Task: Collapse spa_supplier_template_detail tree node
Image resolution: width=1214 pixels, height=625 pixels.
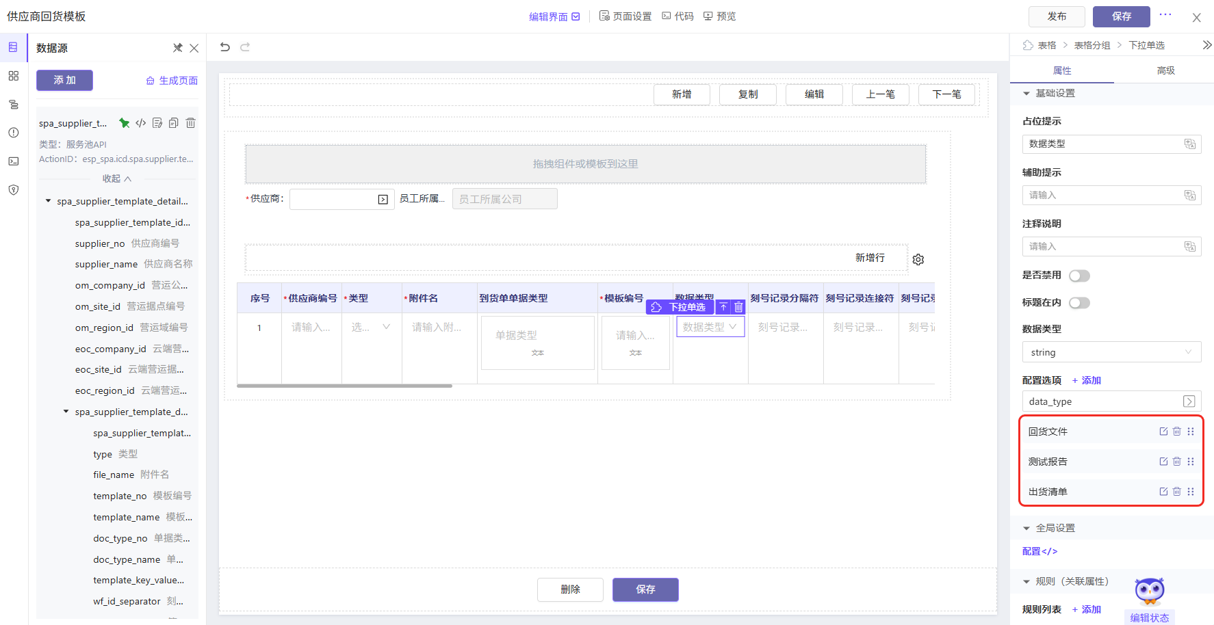Action: point(48,201)
